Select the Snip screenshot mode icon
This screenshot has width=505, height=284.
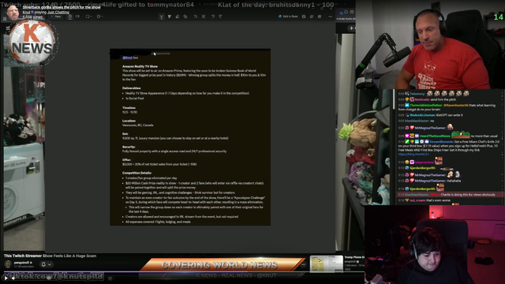tap(70, 17)
